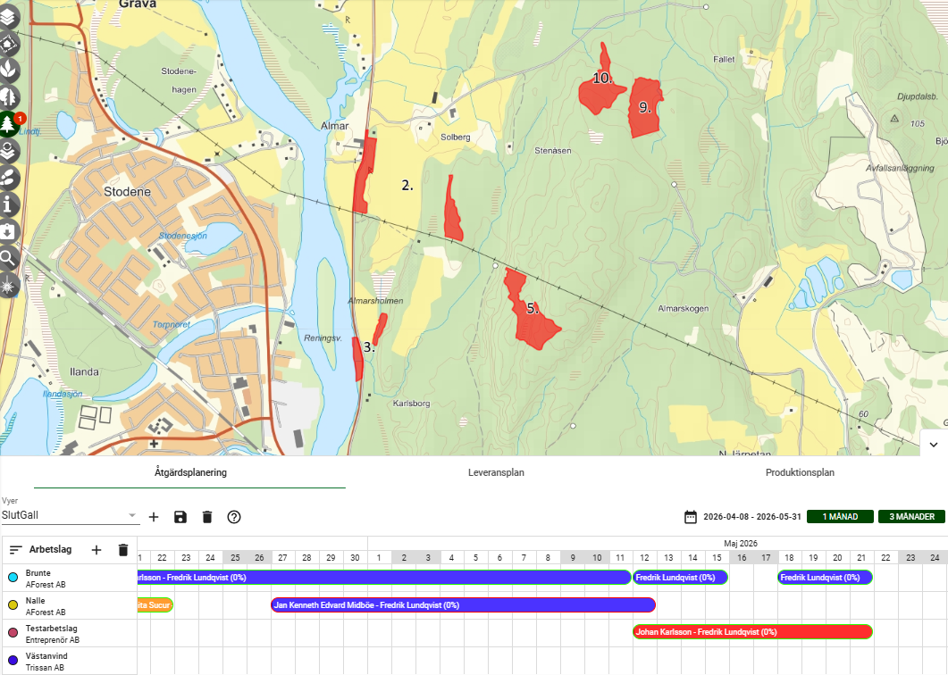
Task: Collapse the map with the chevron-down button
Action: point(933,444)
